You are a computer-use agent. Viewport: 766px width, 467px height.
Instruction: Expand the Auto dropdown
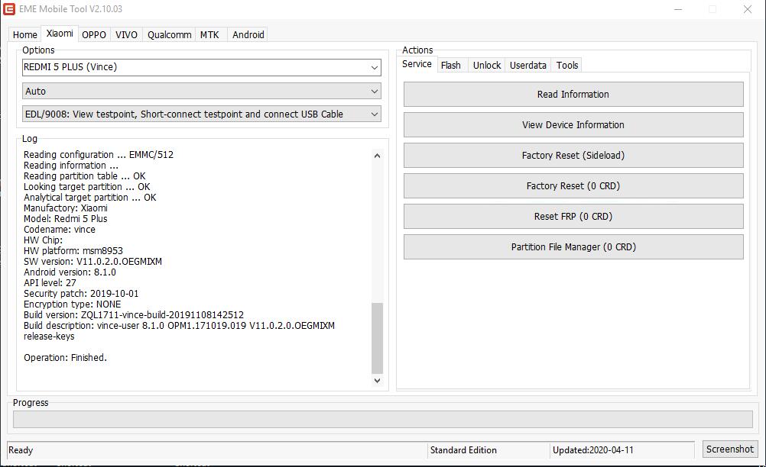click(201, 91)
